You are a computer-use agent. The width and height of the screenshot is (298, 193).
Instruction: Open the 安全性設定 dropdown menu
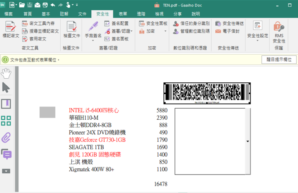[257, 40]
